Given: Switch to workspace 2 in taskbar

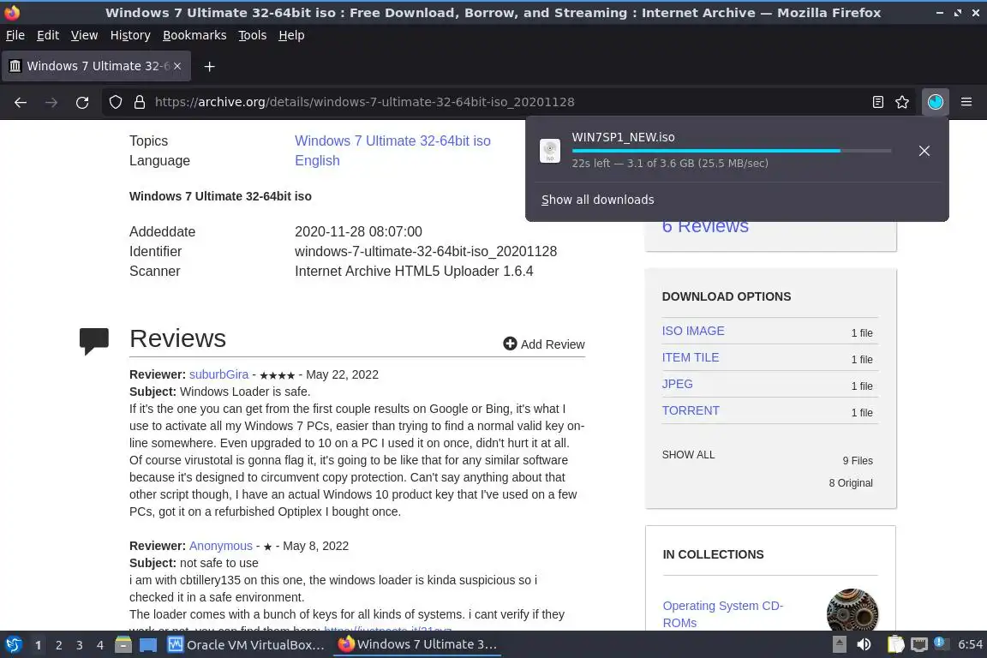Looking at the screenshot, I should pyautogui.click(x=58, y=645).
